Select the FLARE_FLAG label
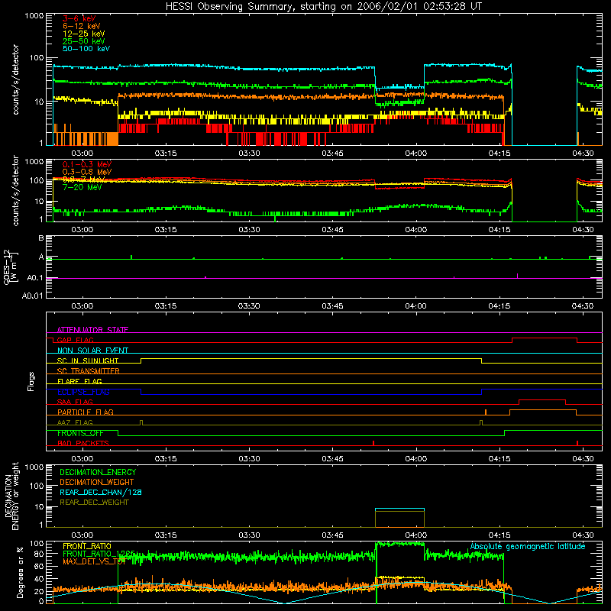This screenshot has height=611, width=611. pos(79,381)
